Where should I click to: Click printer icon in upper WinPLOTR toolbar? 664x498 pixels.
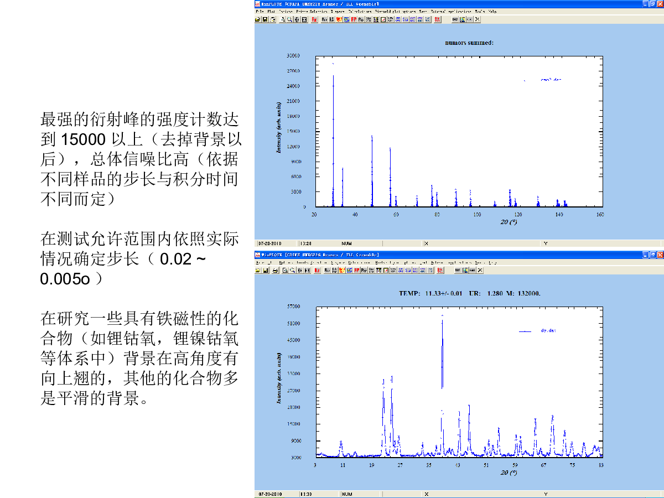(x=273, y=19)
